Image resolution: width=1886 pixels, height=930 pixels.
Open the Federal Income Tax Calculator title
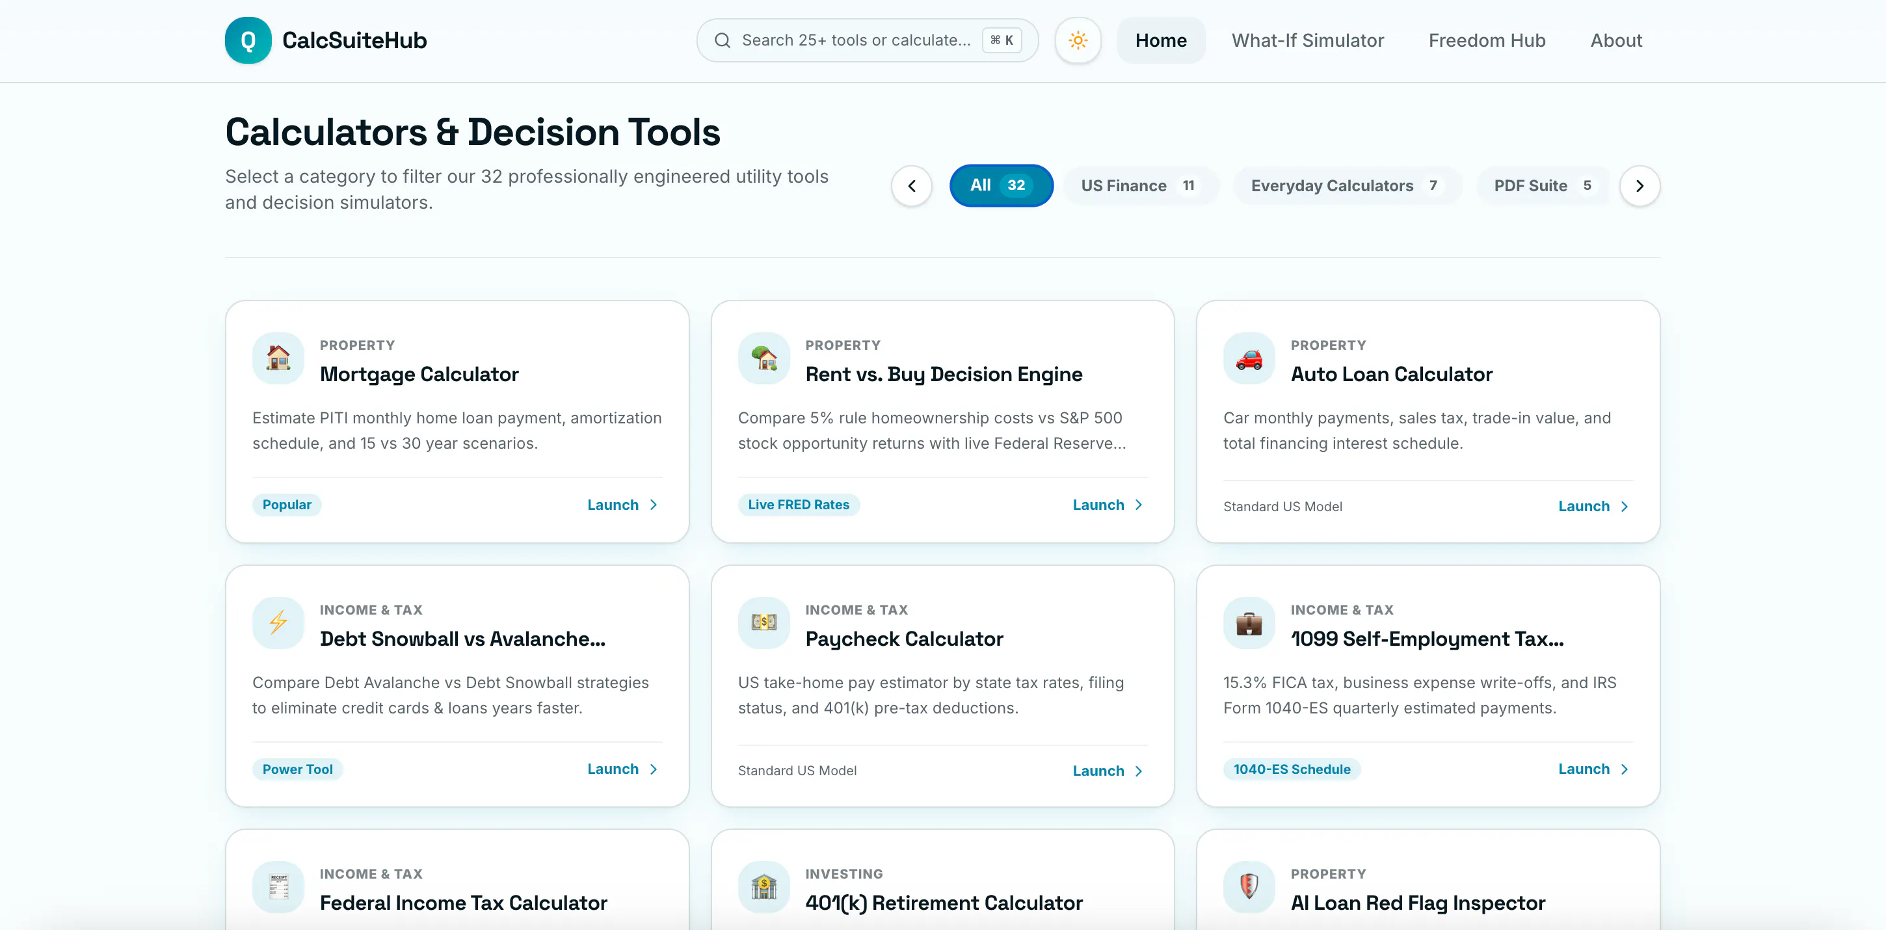tap(462, 903)
